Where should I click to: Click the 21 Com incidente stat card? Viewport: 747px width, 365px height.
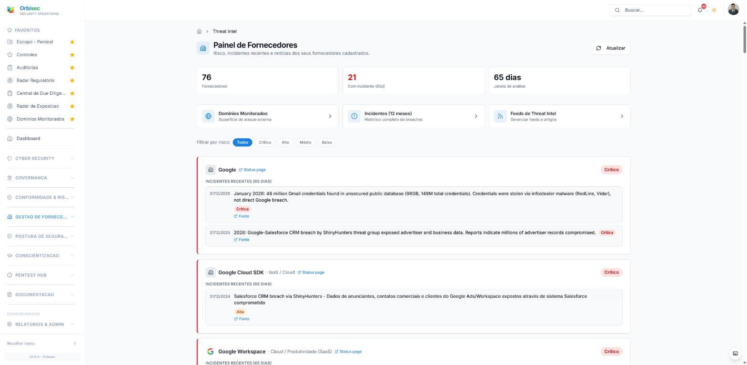click(414, 81)
